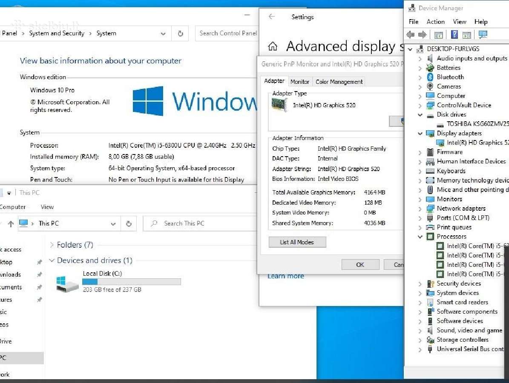
Task: Collapse the Processors node
Action: pyautogui.click(x=420, y=237)
